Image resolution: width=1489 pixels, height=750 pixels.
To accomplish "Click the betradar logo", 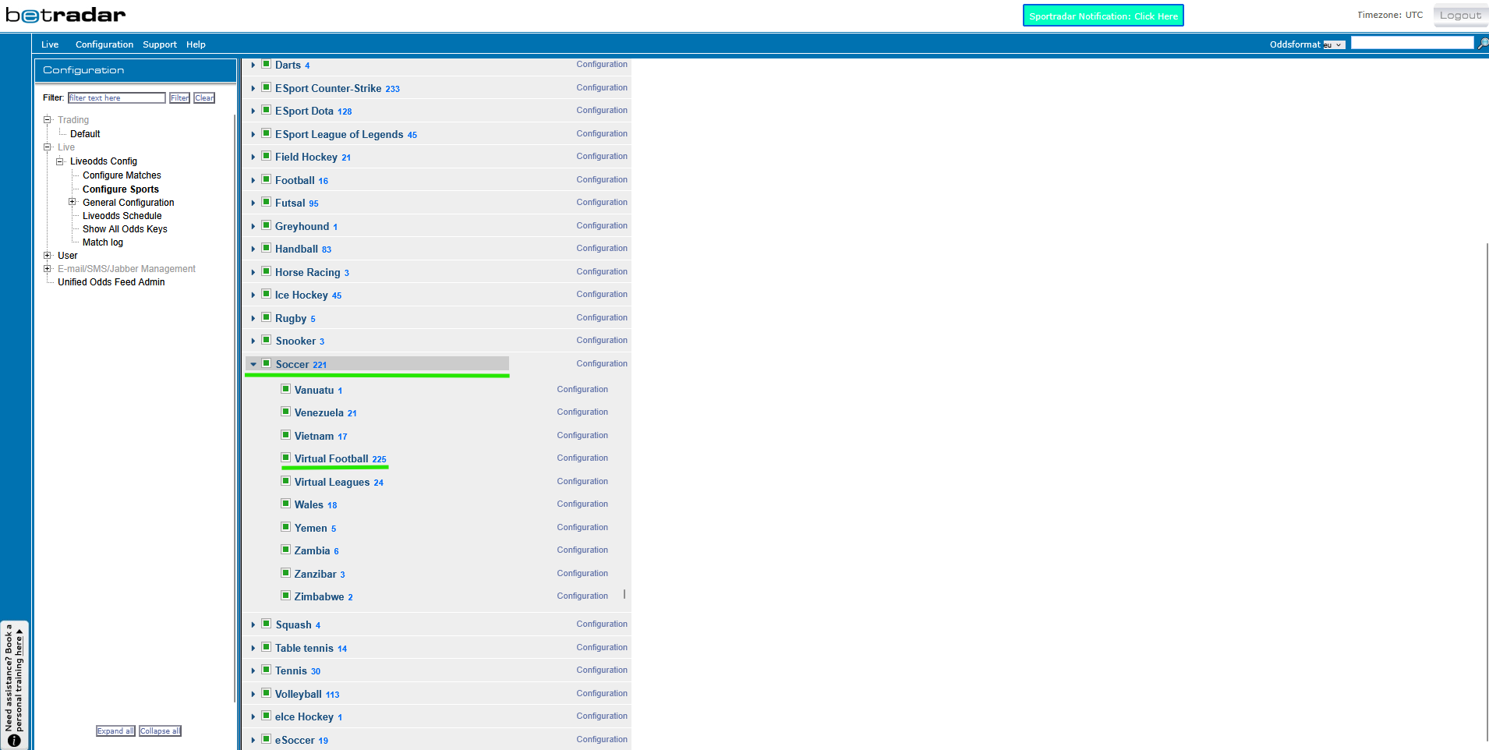I will pos(65,16).
